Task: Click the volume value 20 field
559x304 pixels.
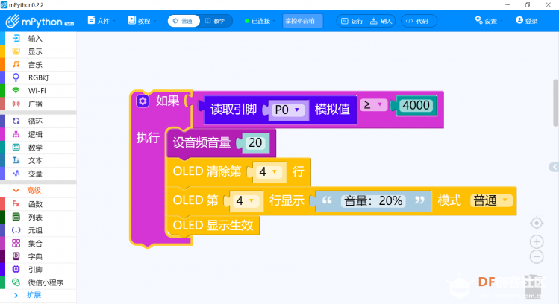Action: tap(255, 143)
